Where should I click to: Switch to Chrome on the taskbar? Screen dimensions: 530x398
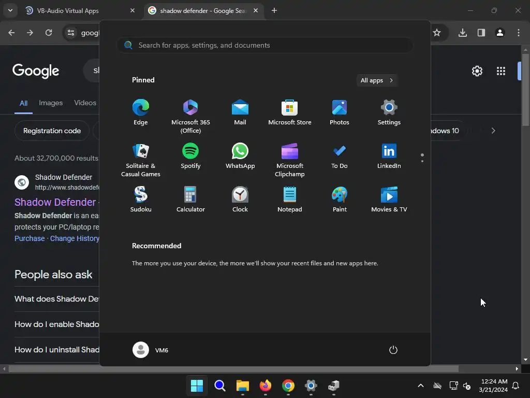click(x=288, y=386)
